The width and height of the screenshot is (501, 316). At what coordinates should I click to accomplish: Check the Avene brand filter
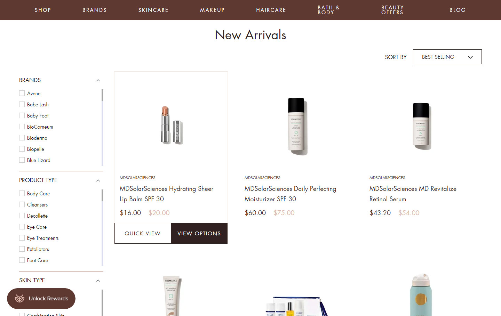(x=22, y=93)
